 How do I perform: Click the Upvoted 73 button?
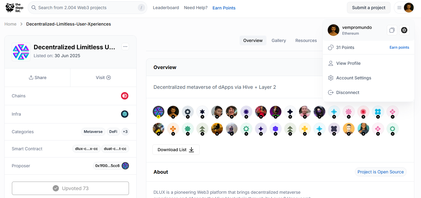pos(70,188)
